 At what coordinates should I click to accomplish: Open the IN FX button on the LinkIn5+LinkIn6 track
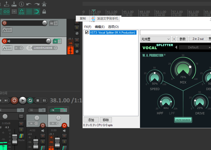pos(29,48)
